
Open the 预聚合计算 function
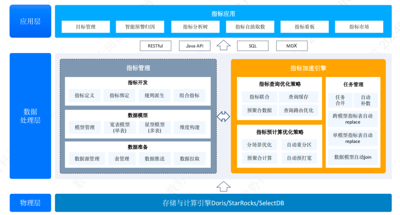[x=260, y=158]
